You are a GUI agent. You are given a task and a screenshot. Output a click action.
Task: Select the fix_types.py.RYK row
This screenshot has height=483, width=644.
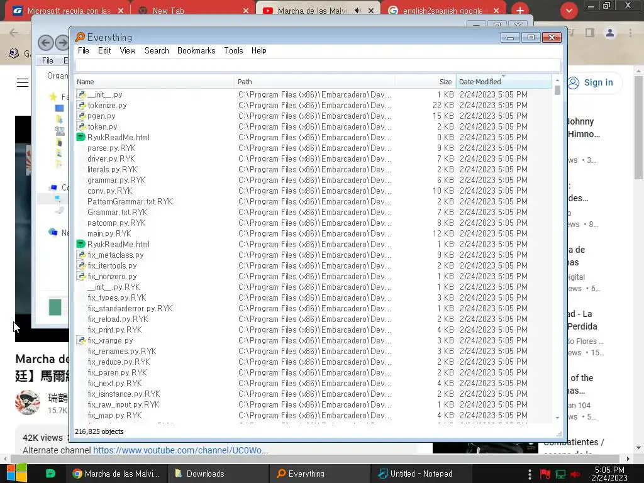click(313, 297)
